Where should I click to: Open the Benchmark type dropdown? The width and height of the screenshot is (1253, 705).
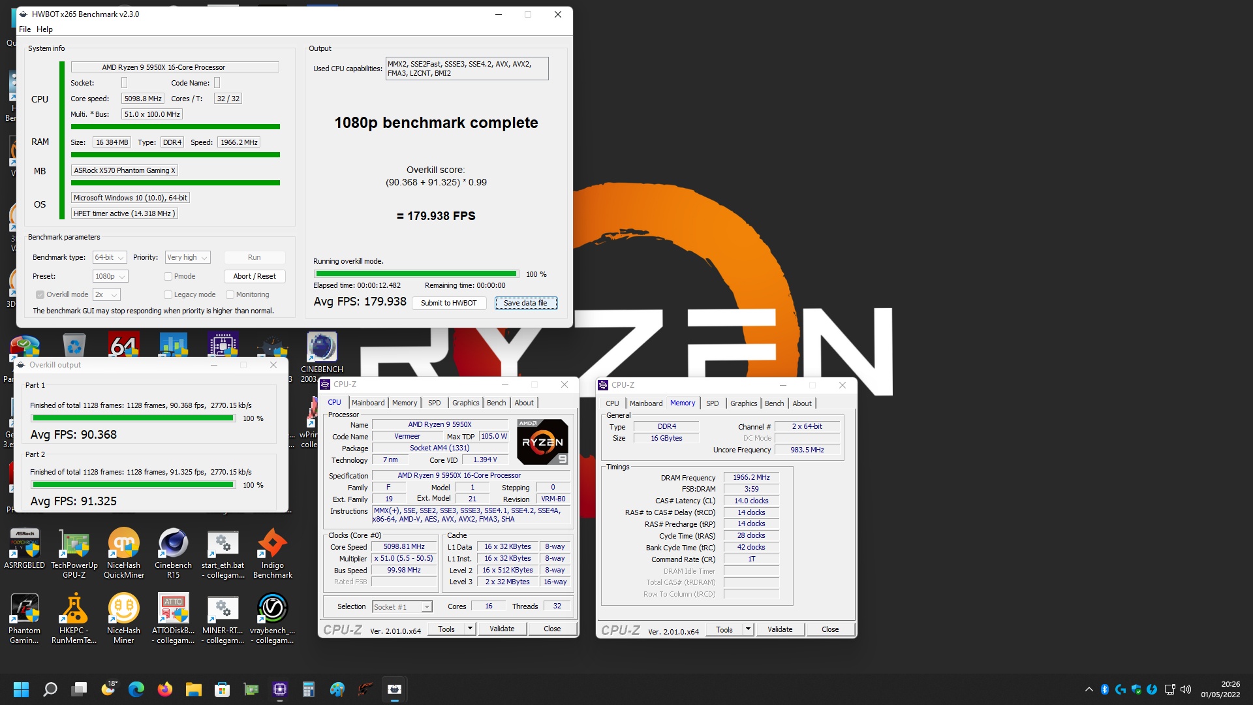[x=109, y=258]
